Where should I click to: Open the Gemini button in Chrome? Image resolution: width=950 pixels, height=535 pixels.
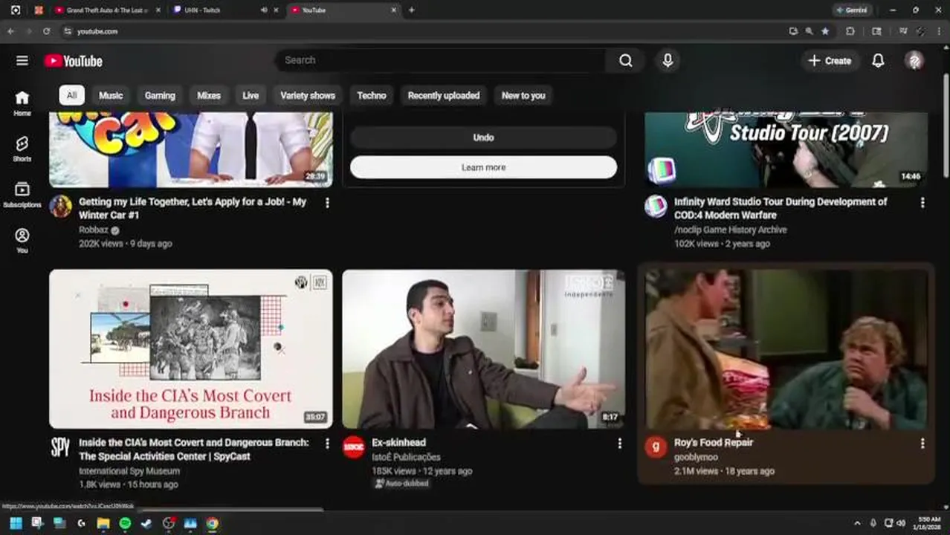pos(852,10)
